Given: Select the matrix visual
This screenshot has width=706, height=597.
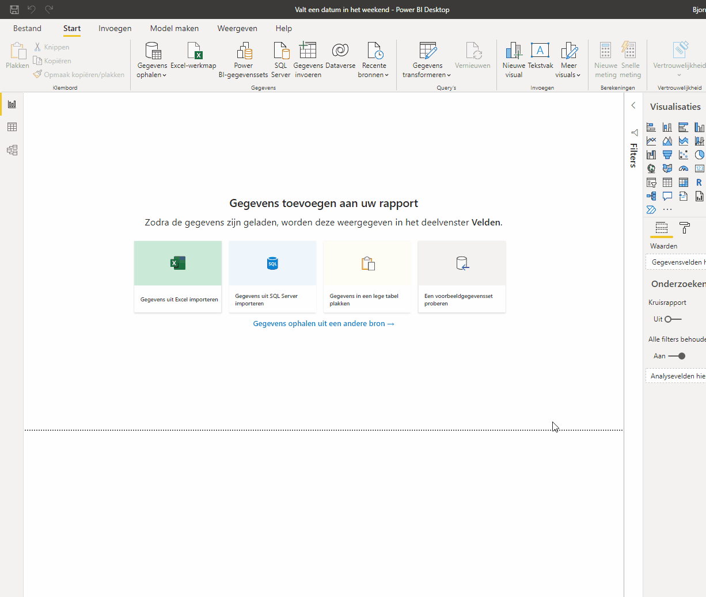Looking at the screenshot, I should (684, 182).
